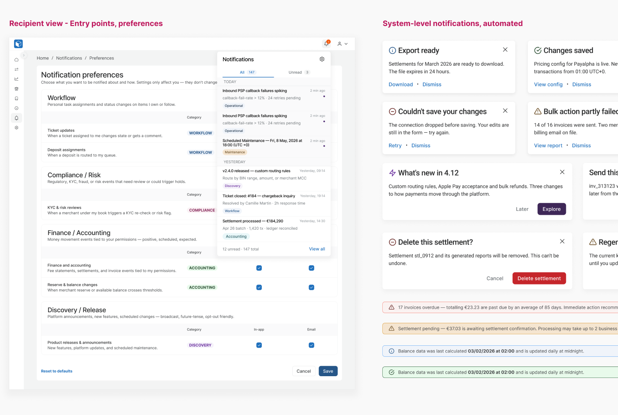Go to Home in the breadcrumb

(x=43, y=58)
